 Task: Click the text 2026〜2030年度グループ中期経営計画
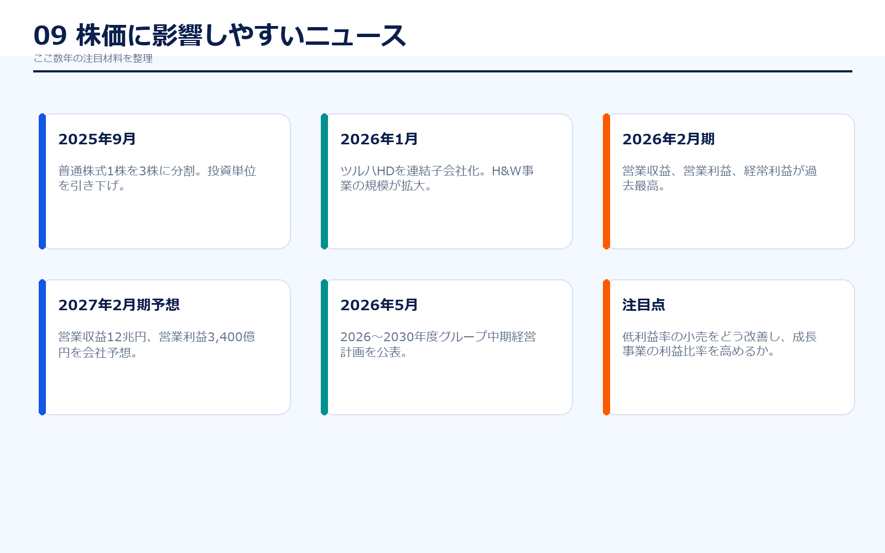pyautogui.click(x=438, y=344)
